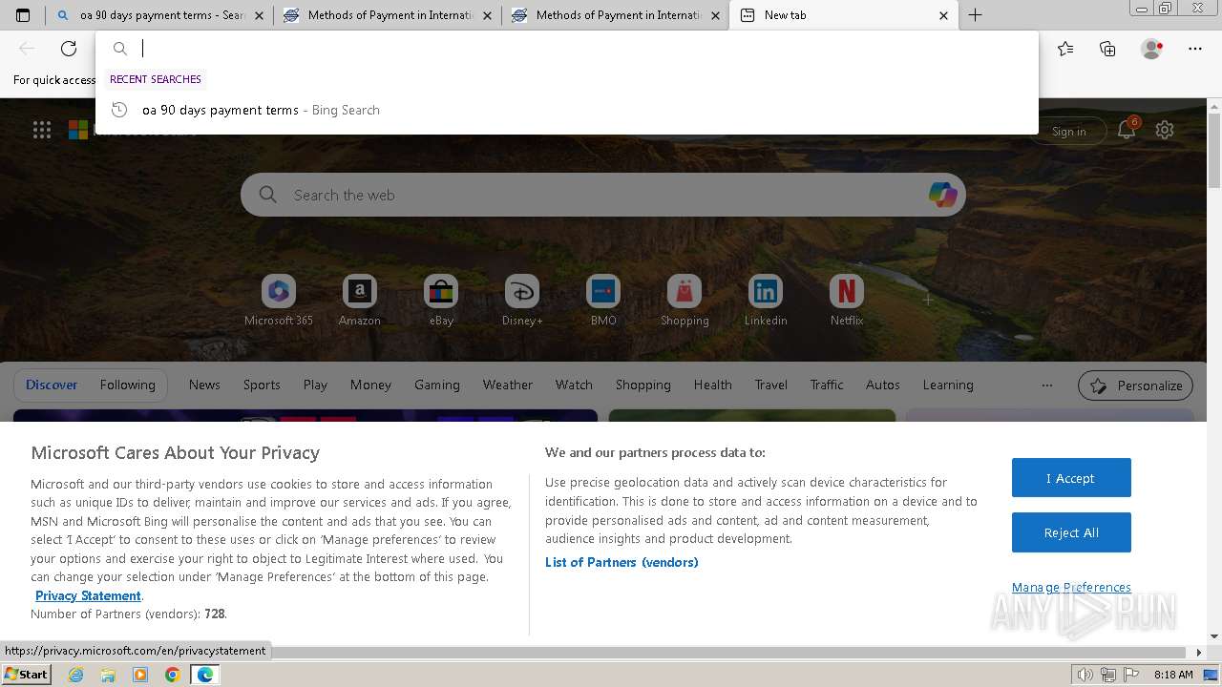
Task: Open page settings gear
Action: click(x=1165, y=130)
